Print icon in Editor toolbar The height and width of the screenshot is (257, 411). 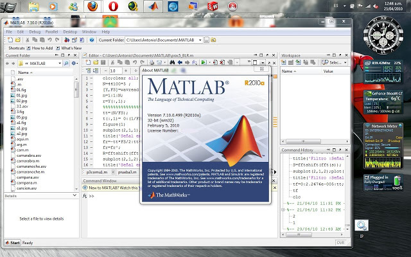click(152, 62)
